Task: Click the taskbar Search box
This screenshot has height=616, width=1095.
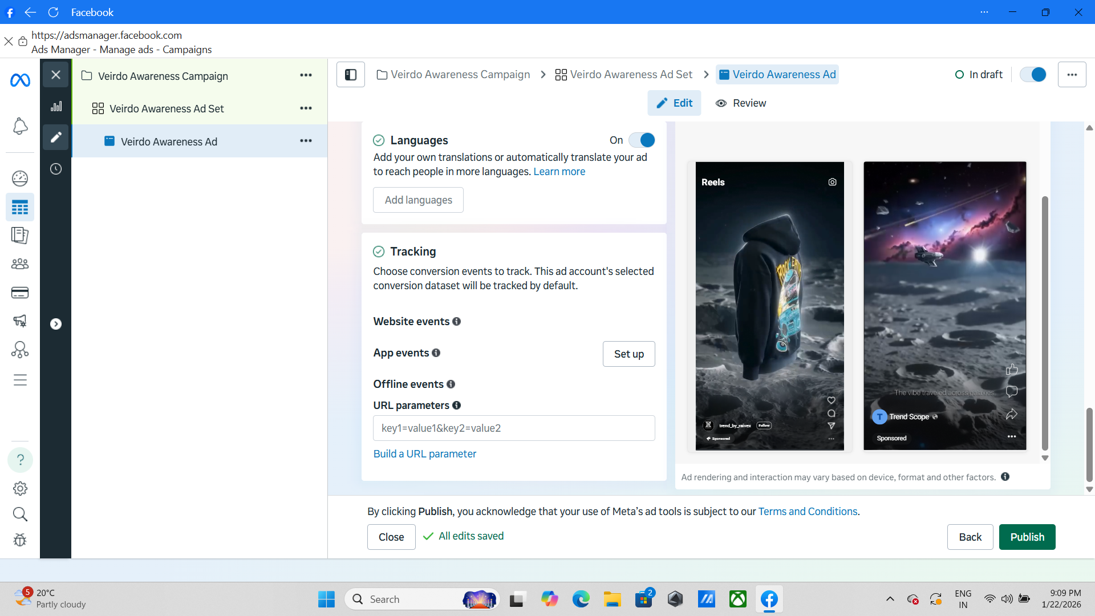Action: click(x=422, y=599)
